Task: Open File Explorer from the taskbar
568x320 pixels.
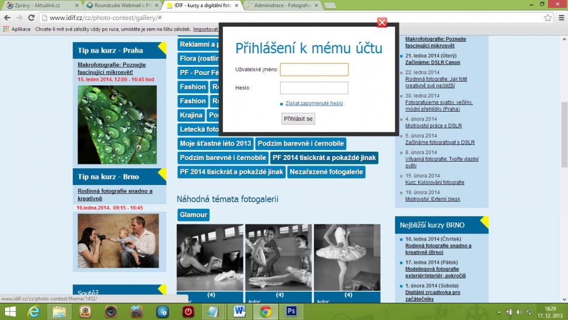Action: (59, 312)
